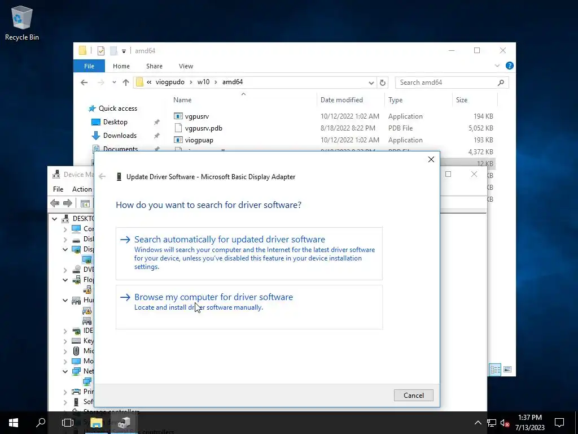This screenshot has width=578, height=434.
Task: Switch to File Explorer on taskbar
Action: tap(96, 423)
